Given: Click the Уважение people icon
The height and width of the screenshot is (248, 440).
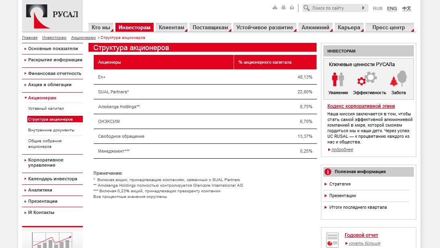Looking at the screenshot, I should point(338,79).
